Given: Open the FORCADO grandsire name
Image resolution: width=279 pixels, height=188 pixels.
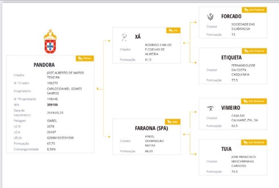Looking at the screenshot, I should click(231, 16).
